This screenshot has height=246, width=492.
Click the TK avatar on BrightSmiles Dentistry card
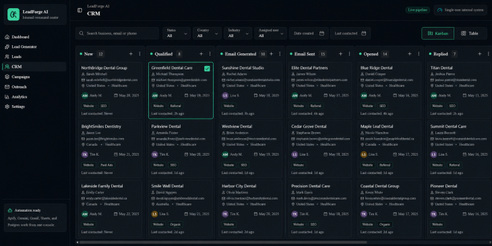click(x=85, y=154)
